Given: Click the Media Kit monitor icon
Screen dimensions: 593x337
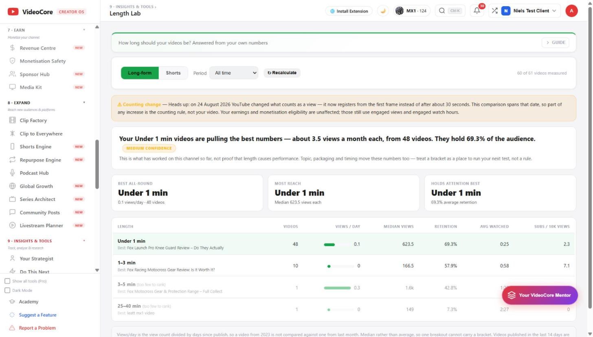Looking at the screenshot, I should pos(12,87).
